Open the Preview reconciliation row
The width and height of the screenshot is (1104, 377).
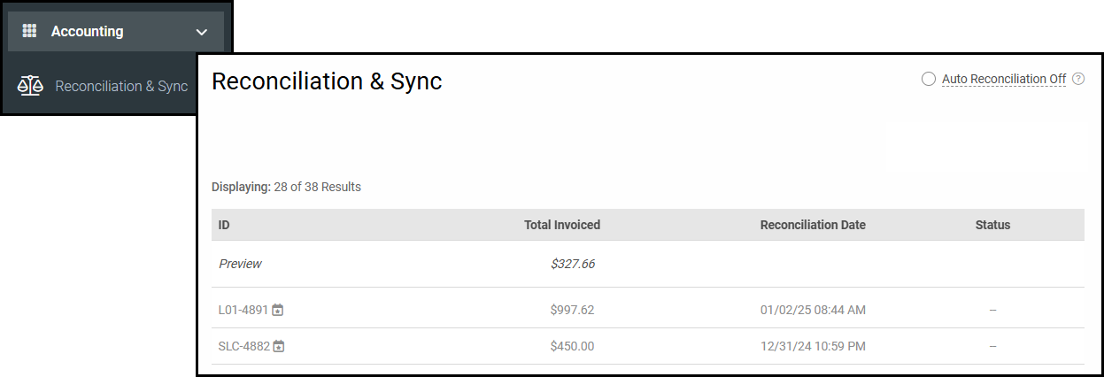coord(240,264)
